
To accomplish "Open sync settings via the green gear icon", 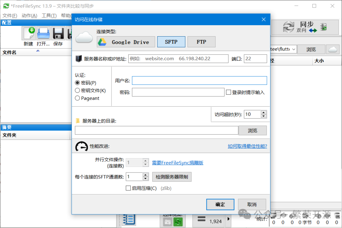I will 323,27.
